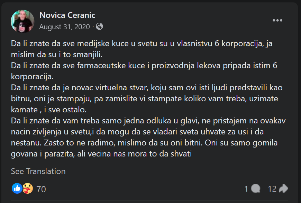Click the final line with govana i parazita
The image size is (301, 203).
point(101,154)
